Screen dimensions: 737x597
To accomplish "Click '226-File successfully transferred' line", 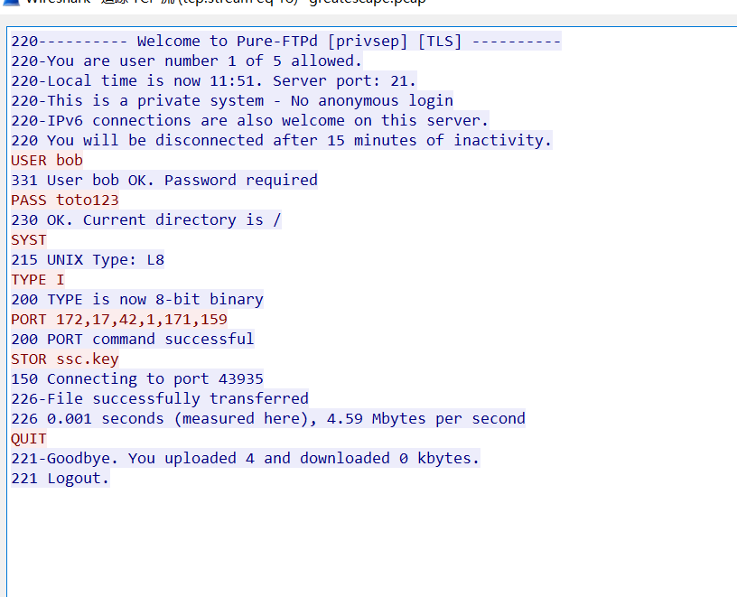I will pos(160,398).
